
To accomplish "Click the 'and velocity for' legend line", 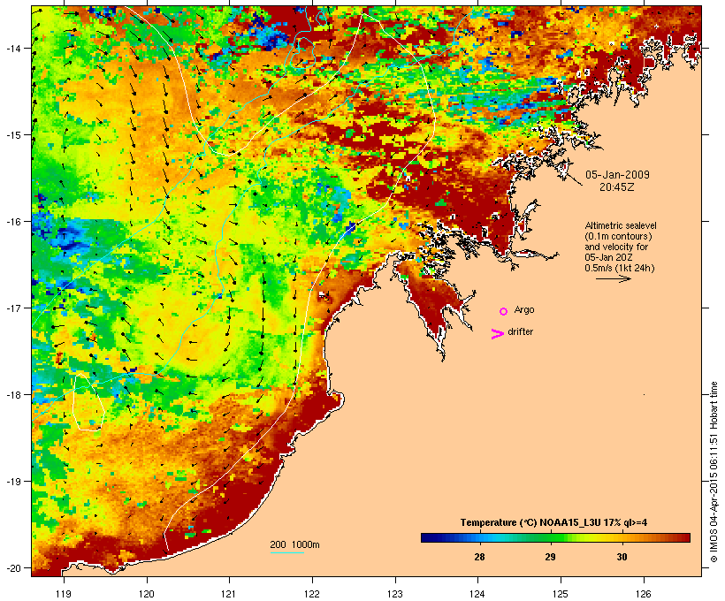I will (616, 247).
